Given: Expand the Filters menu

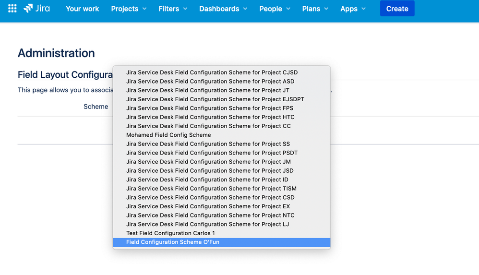Looking at the screenshot, I should 173,9.
